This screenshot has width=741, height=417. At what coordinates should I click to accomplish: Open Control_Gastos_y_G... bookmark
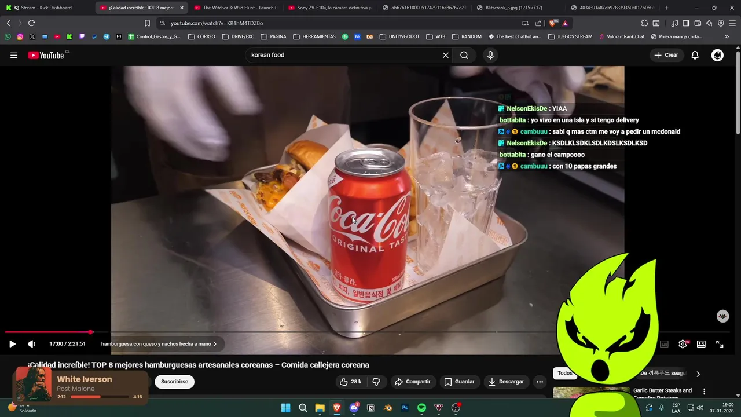coord(154,36)
